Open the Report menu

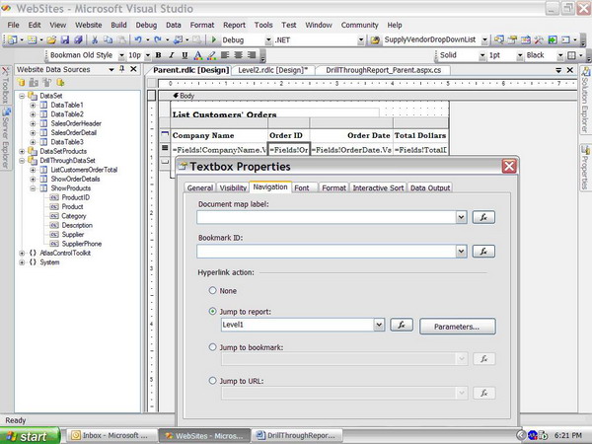coord(234,25)
